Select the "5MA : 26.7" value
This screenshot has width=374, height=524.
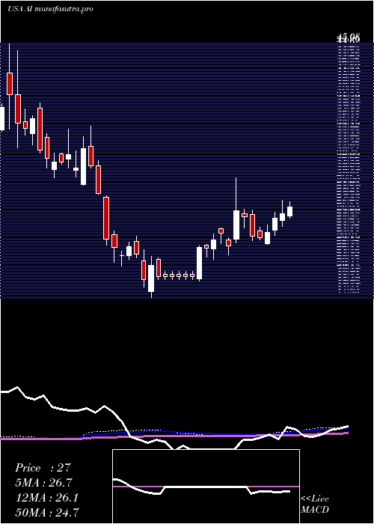click(x=43, y=483)
